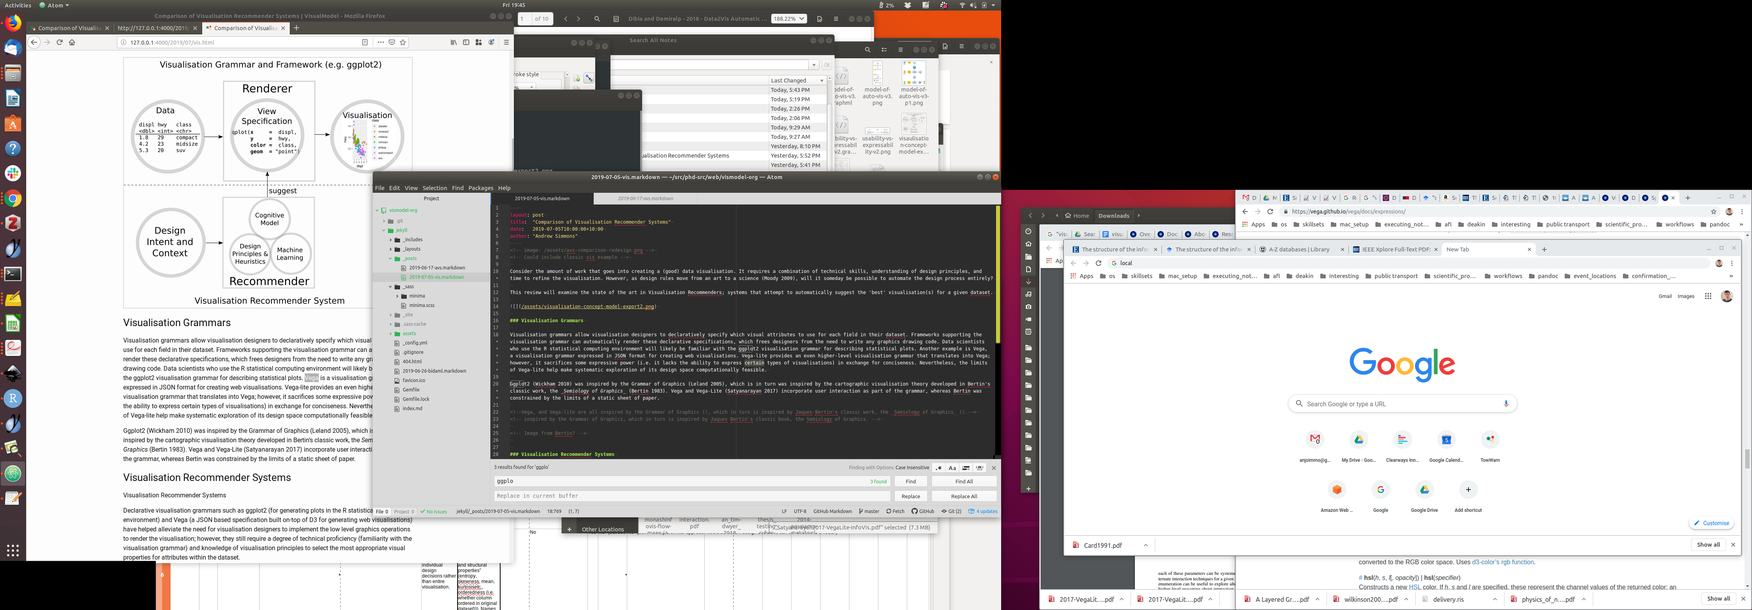Click the Google voice search microphone

(1506, 404)
